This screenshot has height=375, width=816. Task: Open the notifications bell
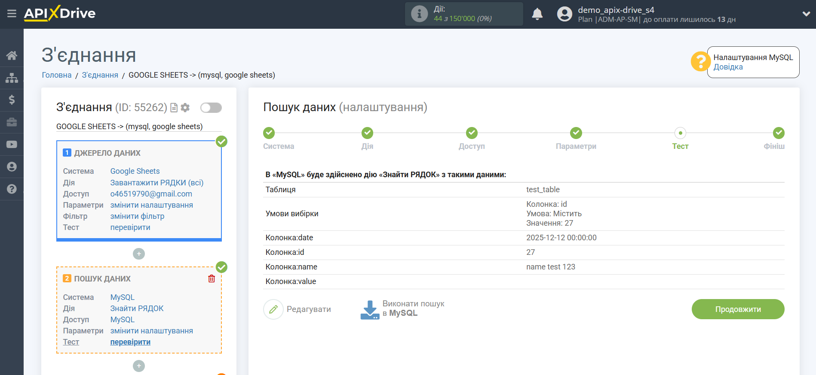tap(537, 14)
